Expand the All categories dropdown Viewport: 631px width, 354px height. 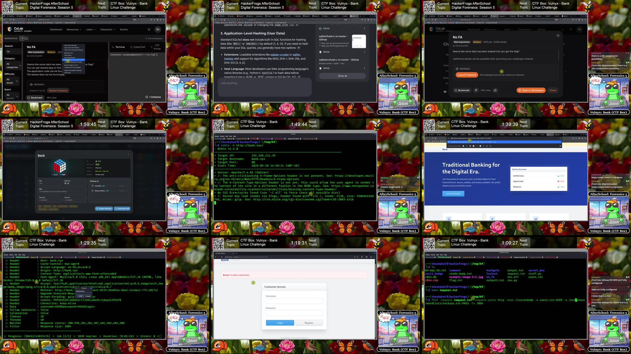pos(13,66)
